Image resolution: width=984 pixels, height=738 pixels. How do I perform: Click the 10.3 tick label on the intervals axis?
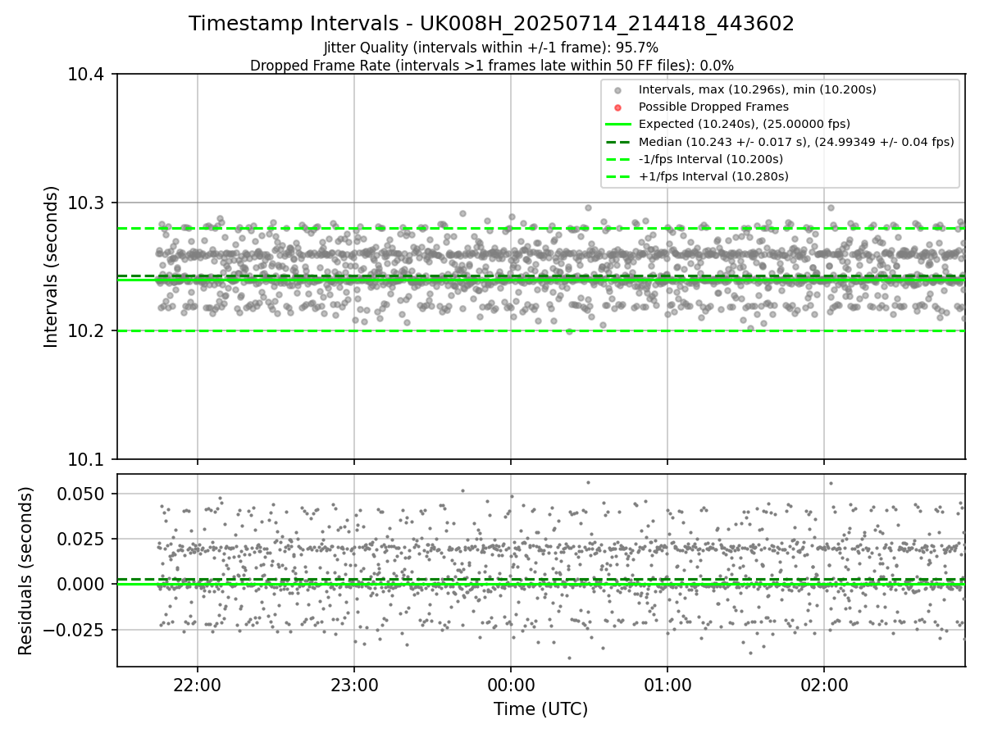(x=87, y=203)
